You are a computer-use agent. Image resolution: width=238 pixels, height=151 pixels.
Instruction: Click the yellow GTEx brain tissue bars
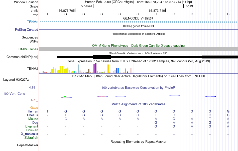point(61,70)
